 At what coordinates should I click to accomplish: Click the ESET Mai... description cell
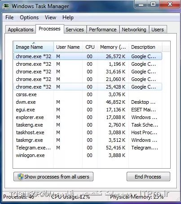(x=143, y=110)
